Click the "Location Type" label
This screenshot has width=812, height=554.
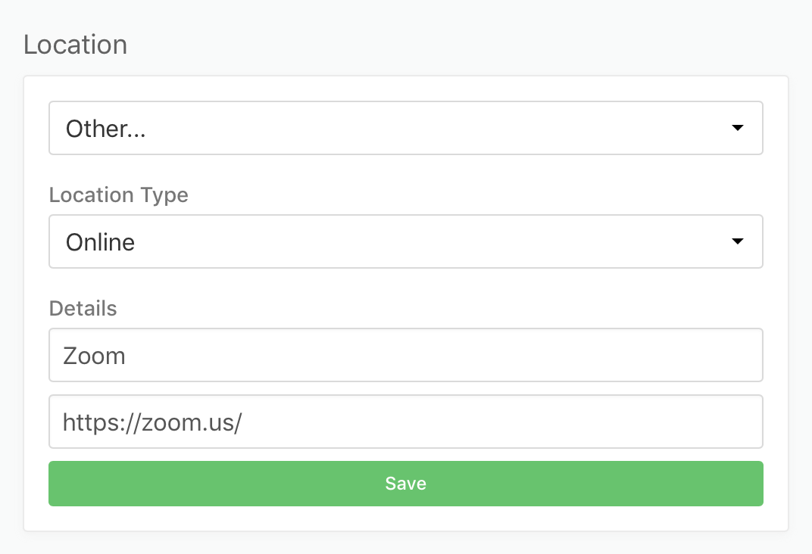(118, 195)
